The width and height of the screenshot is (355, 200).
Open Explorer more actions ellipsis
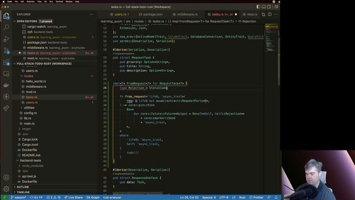tap(92, 14)
